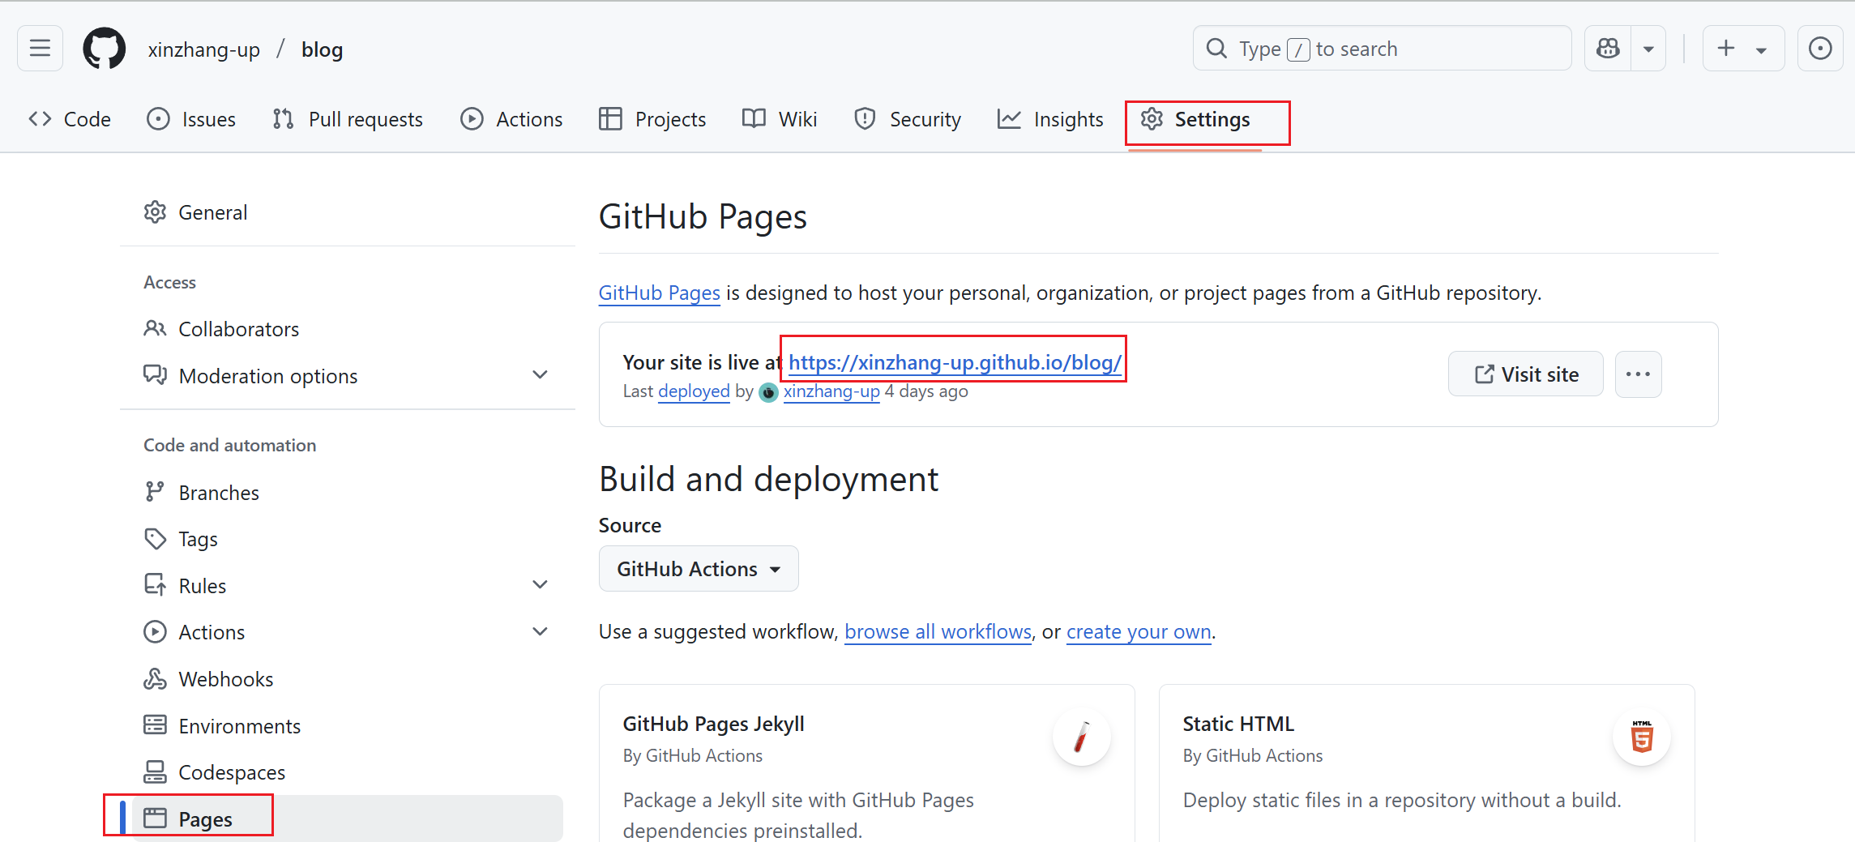Open Webhooks settings

[348, 679]
